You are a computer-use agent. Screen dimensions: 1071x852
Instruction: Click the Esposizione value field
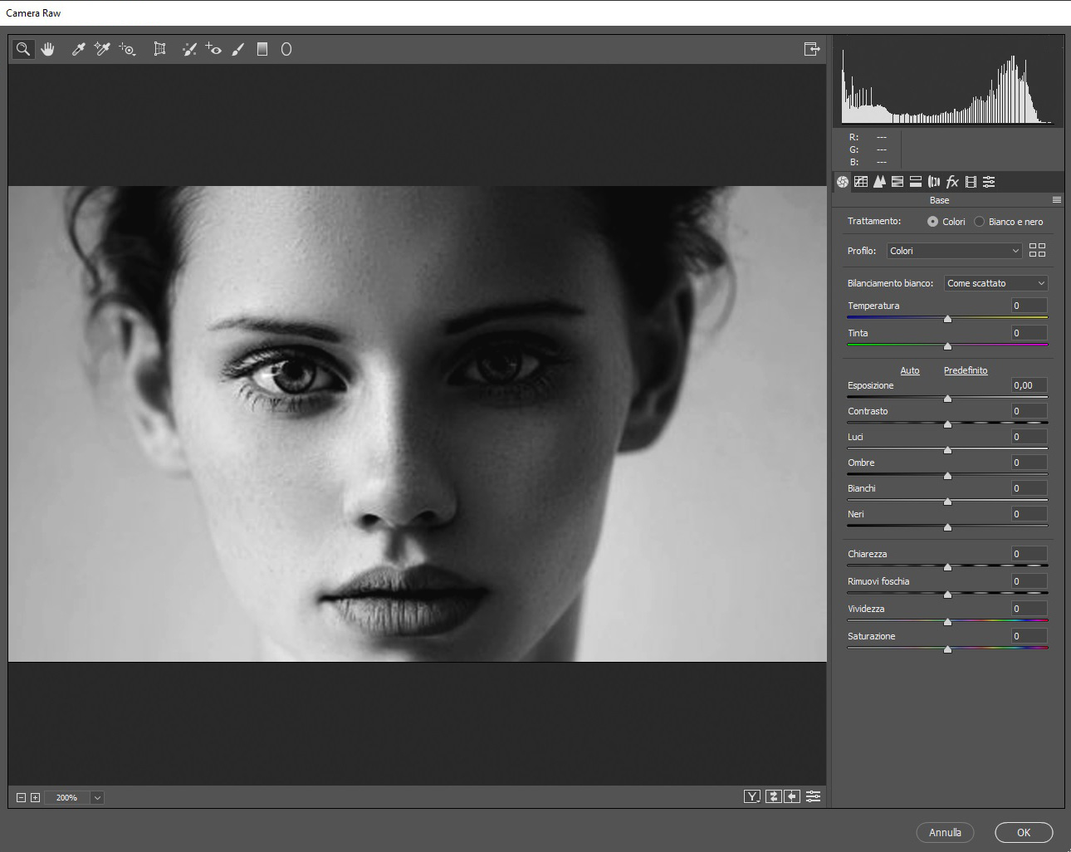coord(1029,385)
